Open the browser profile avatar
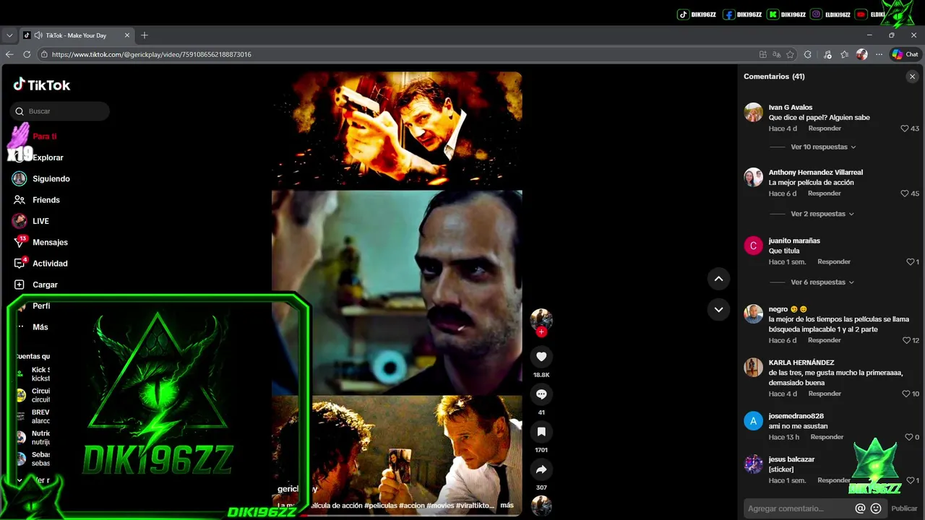This screenshot has height=520, width=925. coord(861,54)
